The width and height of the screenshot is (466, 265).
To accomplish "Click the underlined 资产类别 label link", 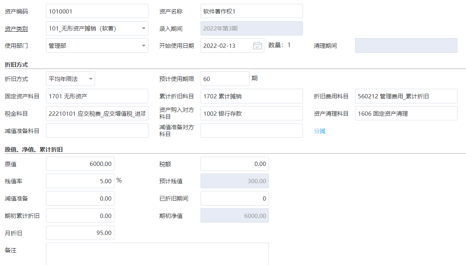I will (x=16, y=29).
